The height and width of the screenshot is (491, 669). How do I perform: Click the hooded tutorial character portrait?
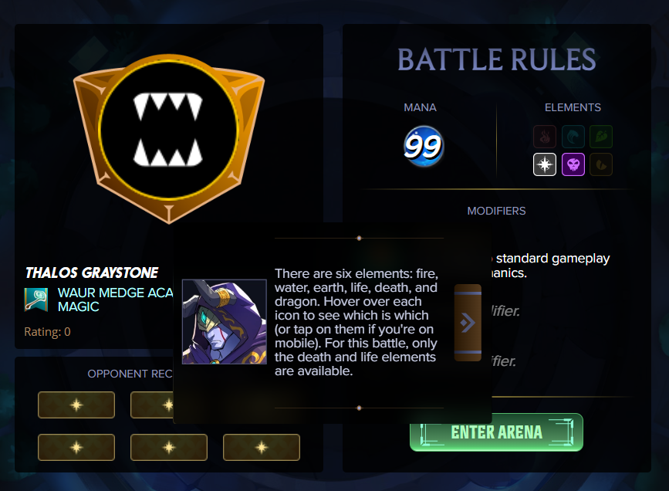(225, 322)
